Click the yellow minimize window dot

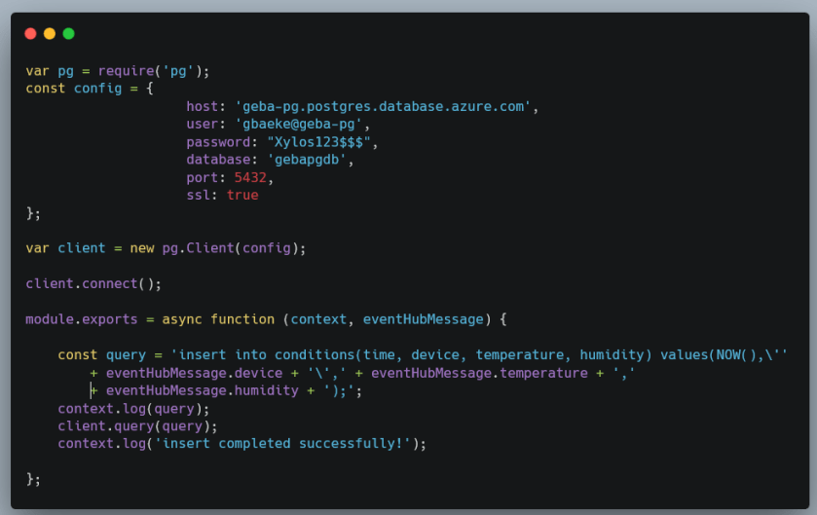click(x=50, y=34)
